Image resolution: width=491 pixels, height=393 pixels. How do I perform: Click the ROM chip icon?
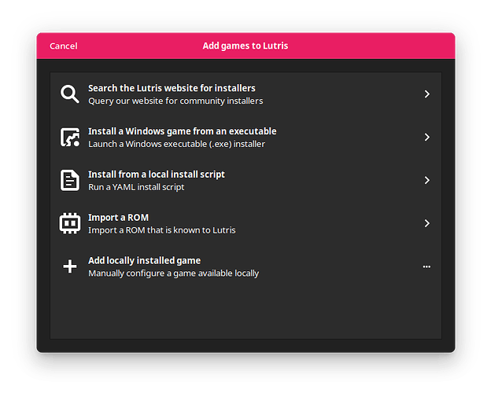pos(70,223)
